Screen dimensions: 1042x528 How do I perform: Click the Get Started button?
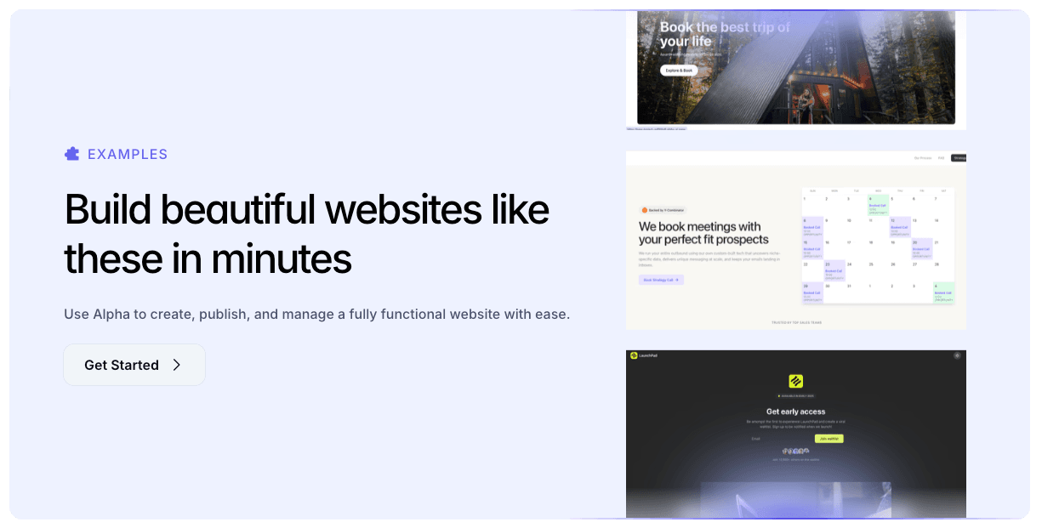134,365
